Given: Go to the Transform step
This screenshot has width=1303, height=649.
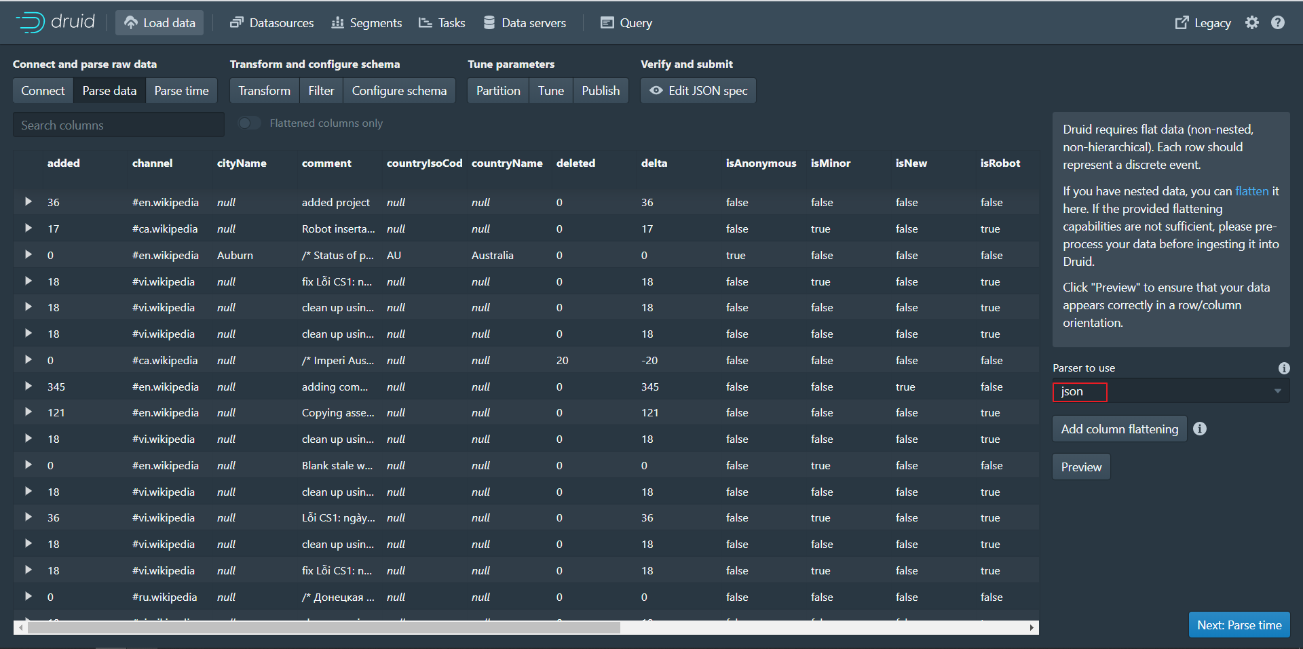Looking at the screenshot, I should pos(264,90).
